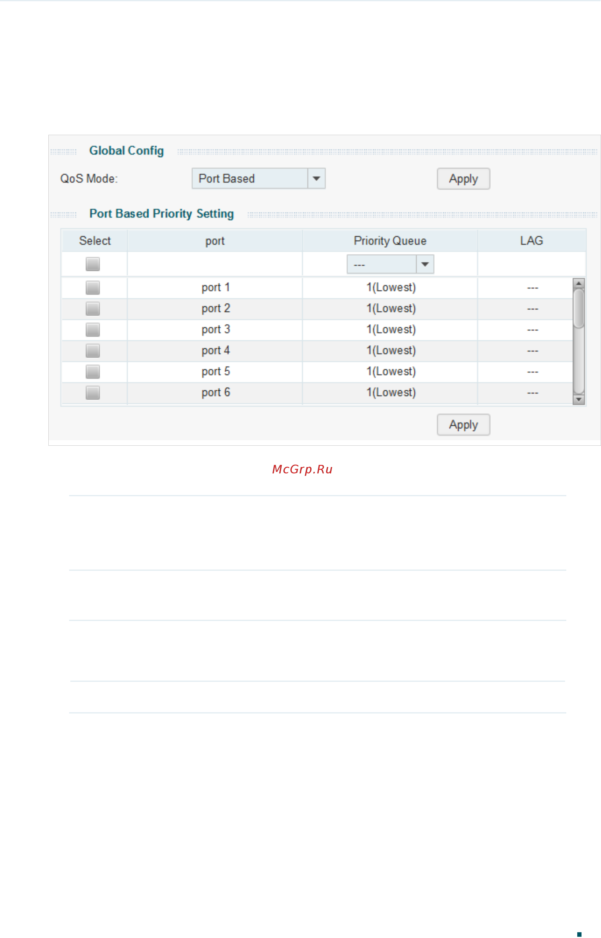The height and width of the screenshot is (938, 601).
Task: Click the QoS Mode label
Action: click(x=89, y=179)
